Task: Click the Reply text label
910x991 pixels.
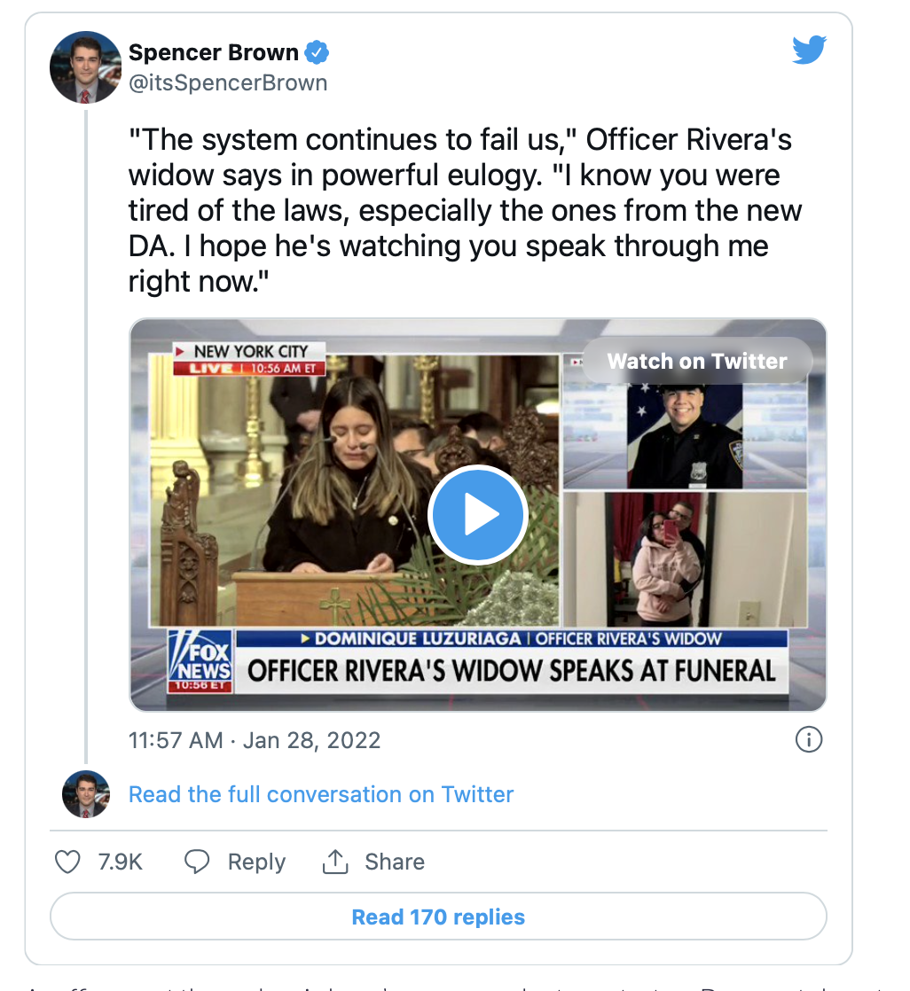Action: click(256, 862)
